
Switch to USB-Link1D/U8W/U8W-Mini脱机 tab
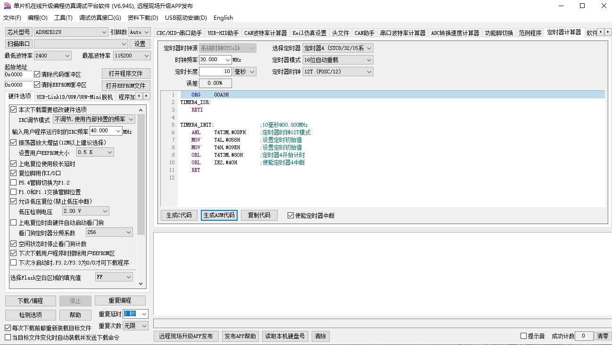(x=74, y=97)
